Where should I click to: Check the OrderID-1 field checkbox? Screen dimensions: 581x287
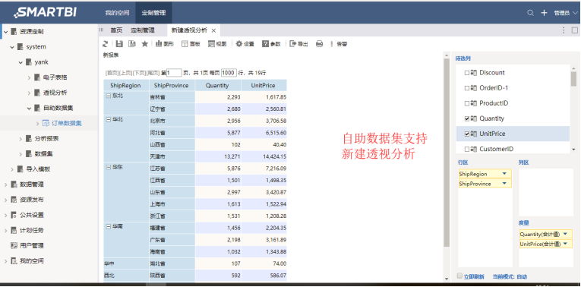tap(467, 88)
